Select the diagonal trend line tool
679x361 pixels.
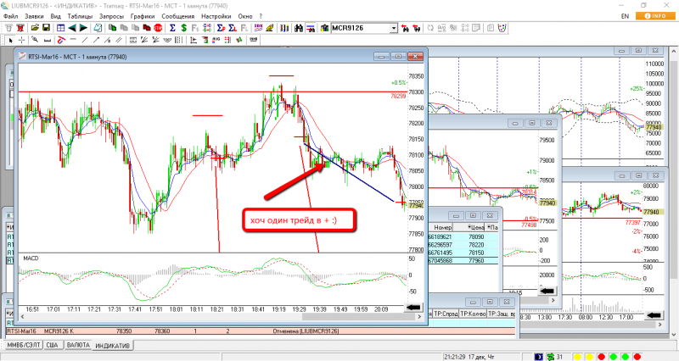[84, 40]
